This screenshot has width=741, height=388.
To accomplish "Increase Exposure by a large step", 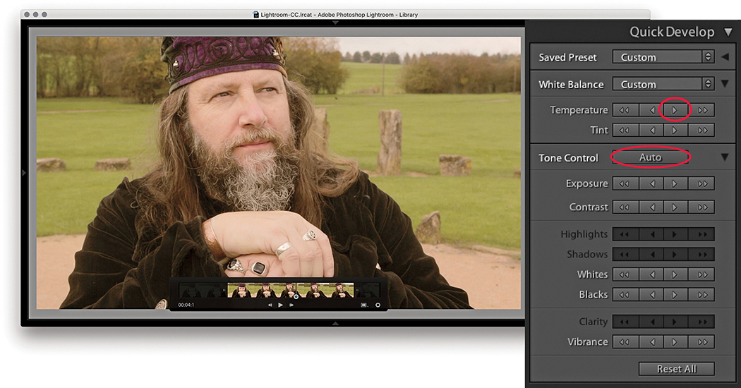I will 701,184.
